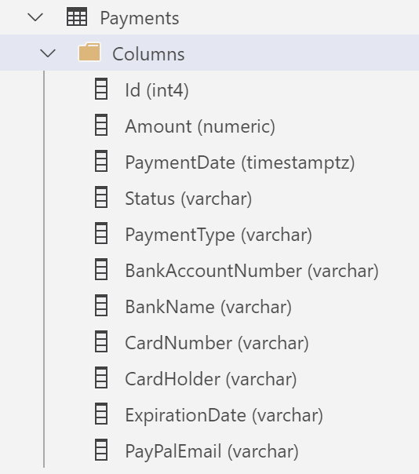Select the "PayPalEmail (varchar)" column
This screenshot has width=419, height=474.
(x=212, y=451)
